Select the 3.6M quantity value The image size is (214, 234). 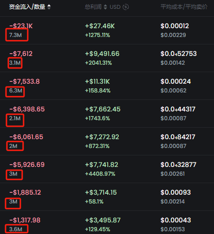click(16, 229)
